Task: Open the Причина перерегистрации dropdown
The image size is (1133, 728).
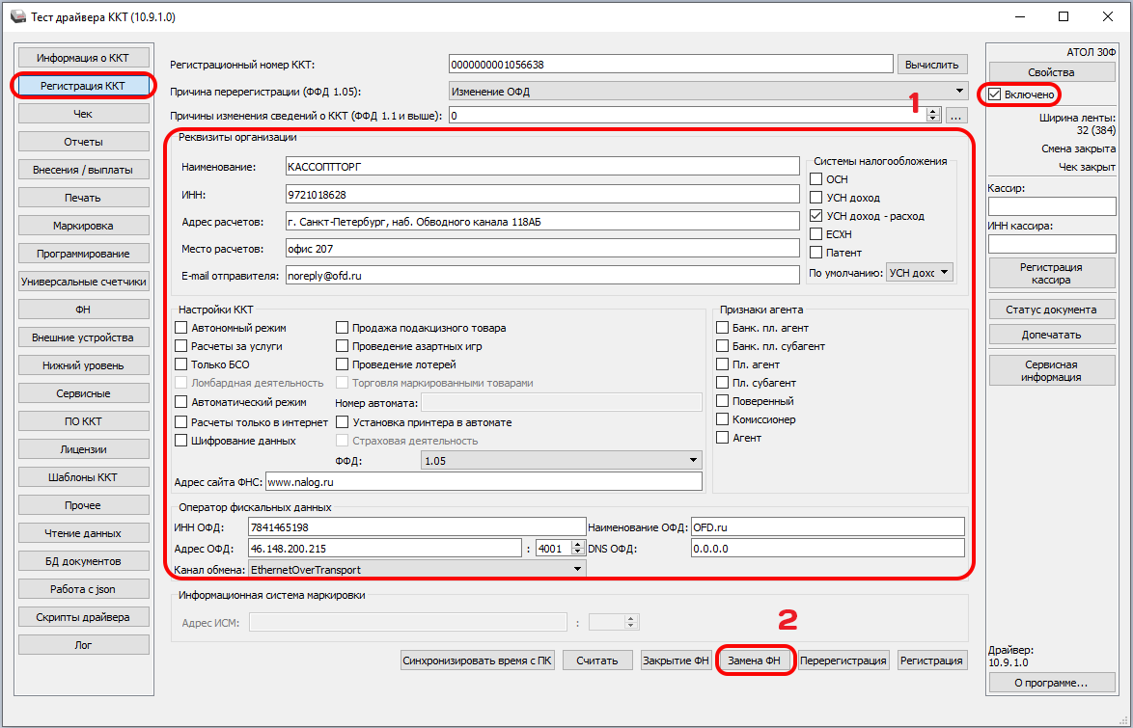Action: click(x=708, y=91)
